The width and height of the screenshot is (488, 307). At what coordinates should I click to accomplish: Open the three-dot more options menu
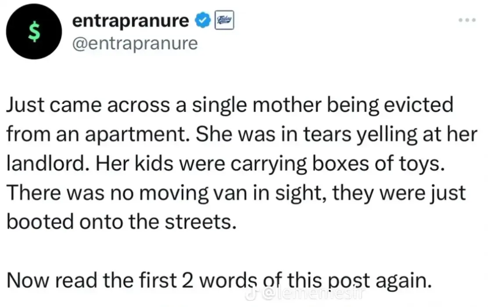coord(467,21)
